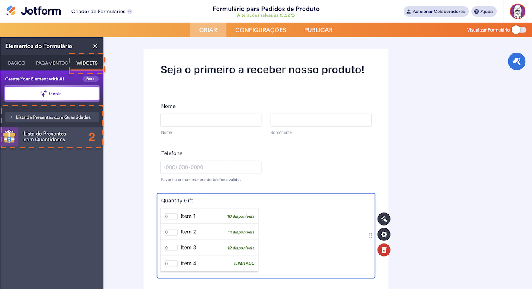Switch to the PAGAMENTOS tab

(51, 63)
